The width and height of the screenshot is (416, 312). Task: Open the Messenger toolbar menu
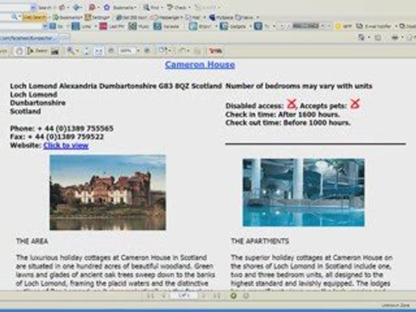166,17
